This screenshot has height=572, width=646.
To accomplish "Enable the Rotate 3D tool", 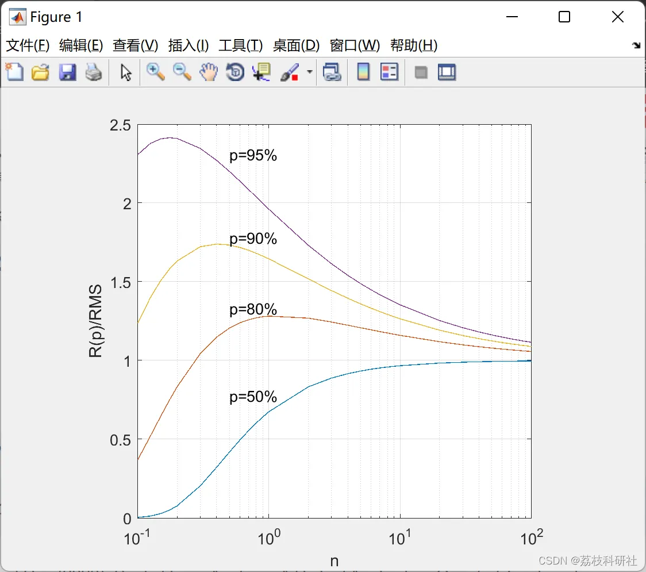I will tap(235, 72).
